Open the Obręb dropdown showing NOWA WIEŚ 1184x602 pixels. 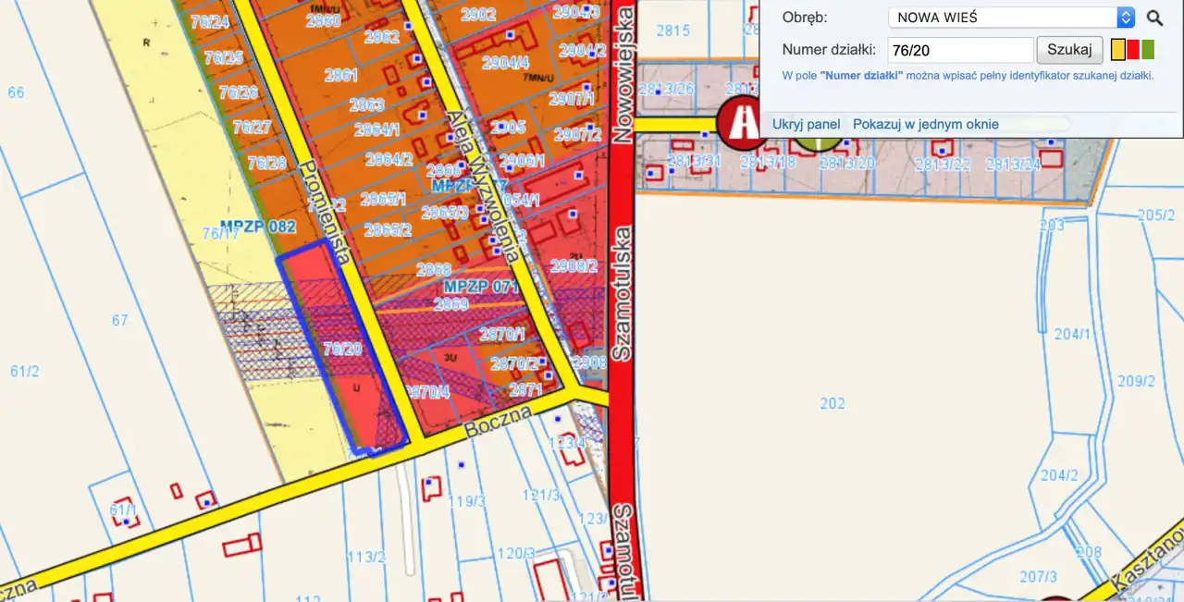coord(1010,18)
